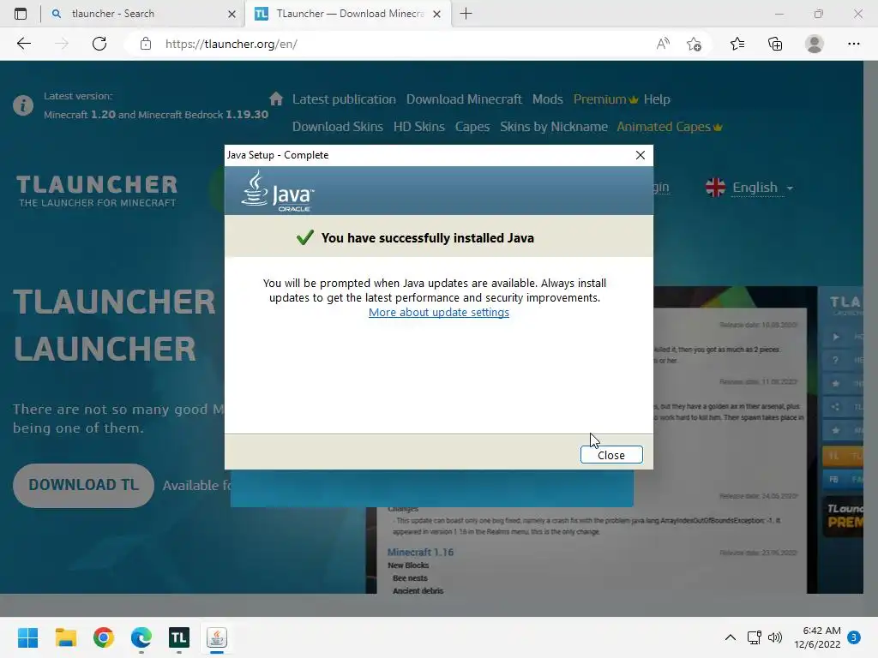Open Windows Start menu
This screenshot has height=658, width=878.
[x=27, y=637]
